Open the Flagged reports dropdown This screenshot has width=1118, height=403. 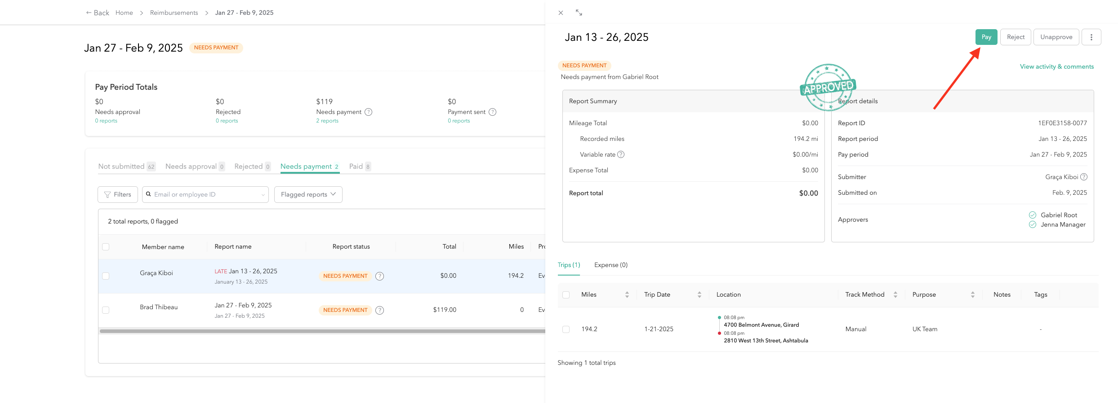[308, 194]
